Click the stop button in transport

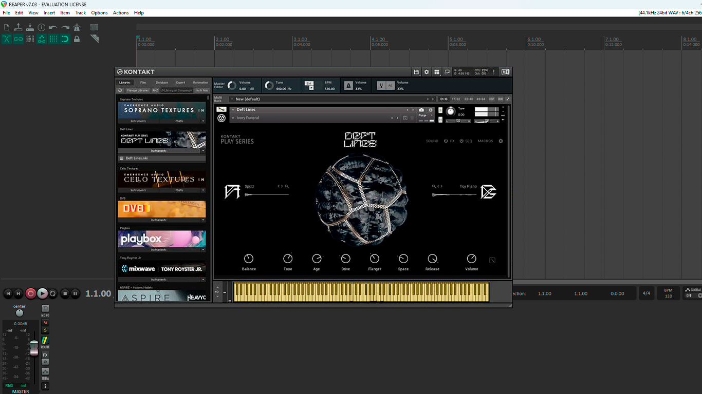pos(65,293)
